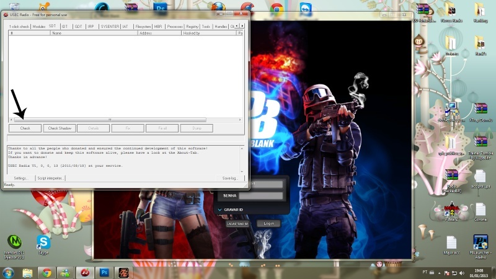This screenshot has height=279, width=496.
Task: Toggle the GRAVAR ID checkbox
Action: click(x=220, y=210)
